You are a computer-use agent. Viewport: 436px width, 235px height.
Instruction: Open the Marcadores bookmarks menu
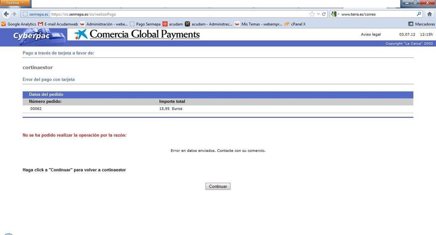[x=422, y=24]
